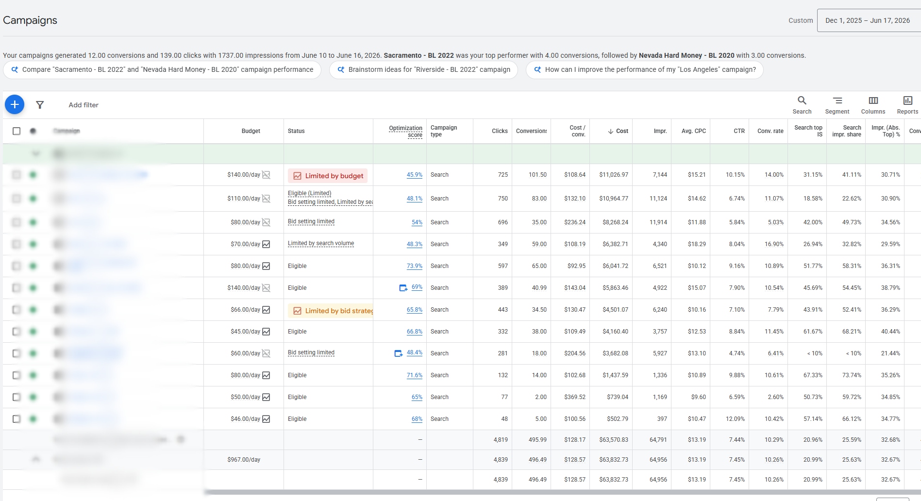Click budget chart icon beside $66.00/day
Image resolution: width=921 pixels, height=501 pixels.
pyautogui.click(x=266, y=310)
